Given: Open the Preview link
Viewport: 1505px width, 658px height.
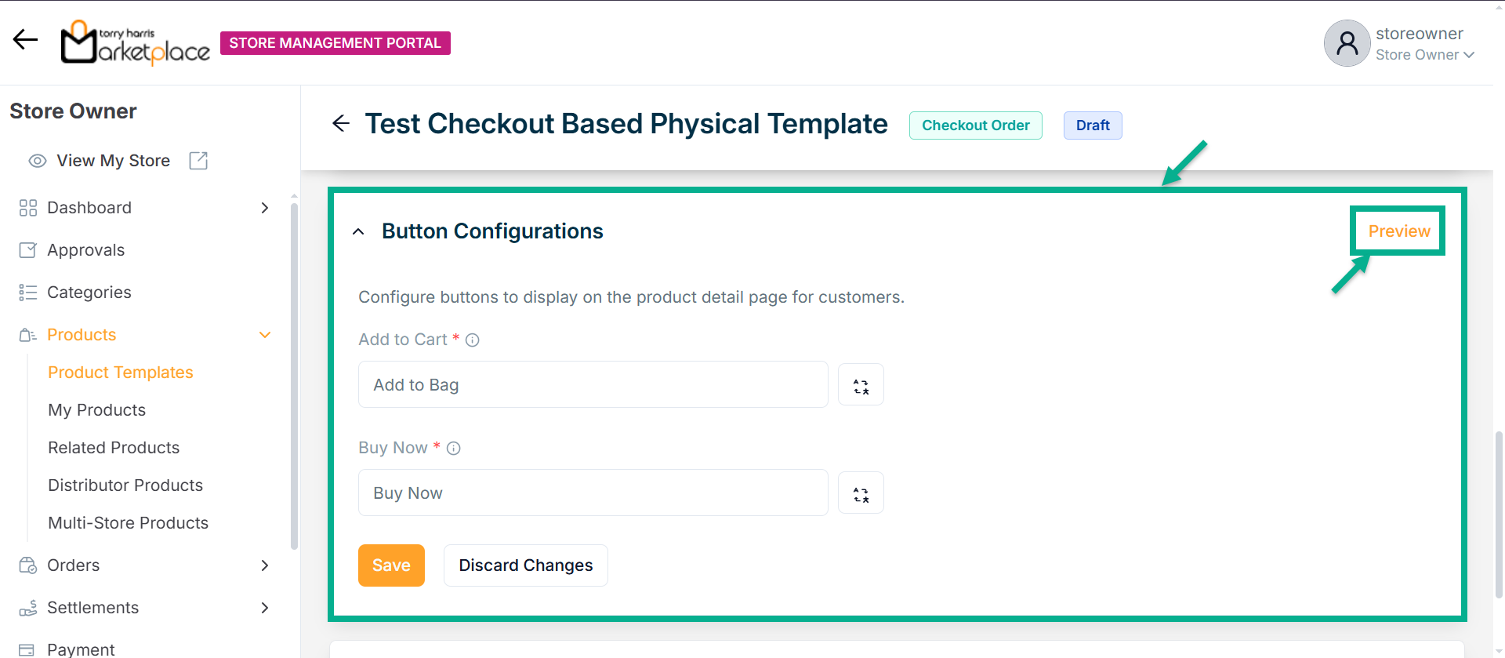Looking at the screenshot, I should click(1398, 231).
